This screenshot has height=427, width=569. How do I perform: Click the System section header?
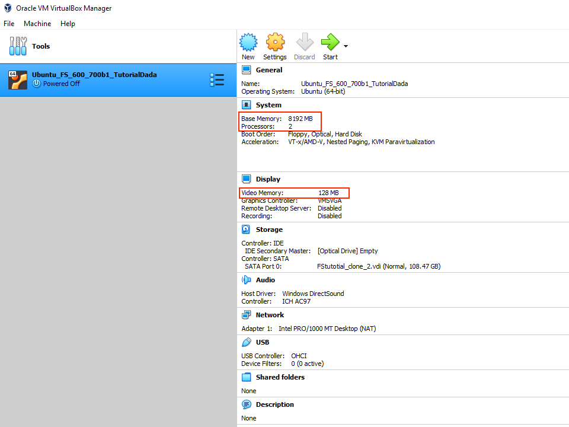(x=268, y=105)
